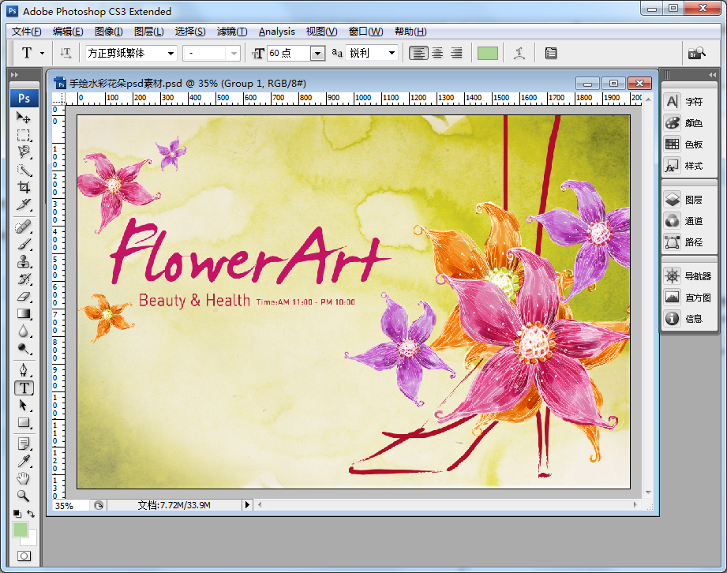This screenshot has height=573, width=727.
Task: Toggle the character and paragraph palettes button
Action: click(x=551, y=53)
